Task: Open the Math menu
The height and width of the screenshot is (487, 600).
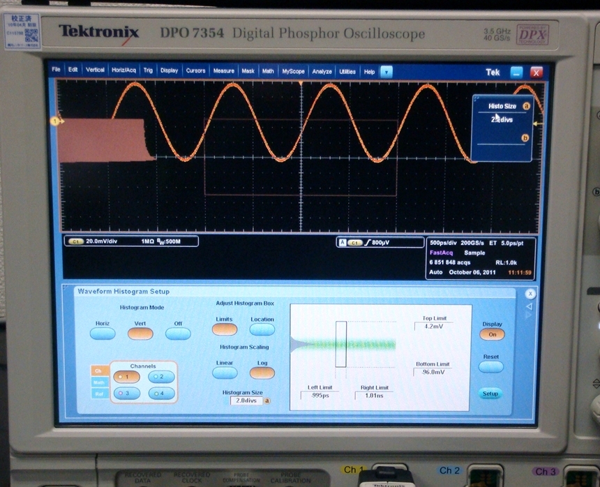Action: [268, 71]
